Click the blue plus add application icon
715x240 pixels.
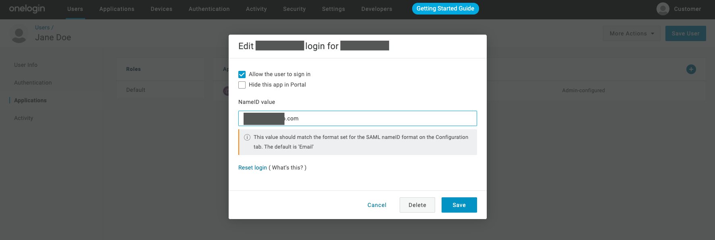click(x=691, y=69)
